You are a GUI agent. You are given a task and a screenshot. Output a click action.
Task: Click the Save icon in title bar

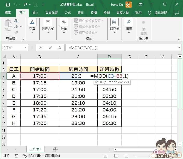pyautogui.click(x=8, y=5)
